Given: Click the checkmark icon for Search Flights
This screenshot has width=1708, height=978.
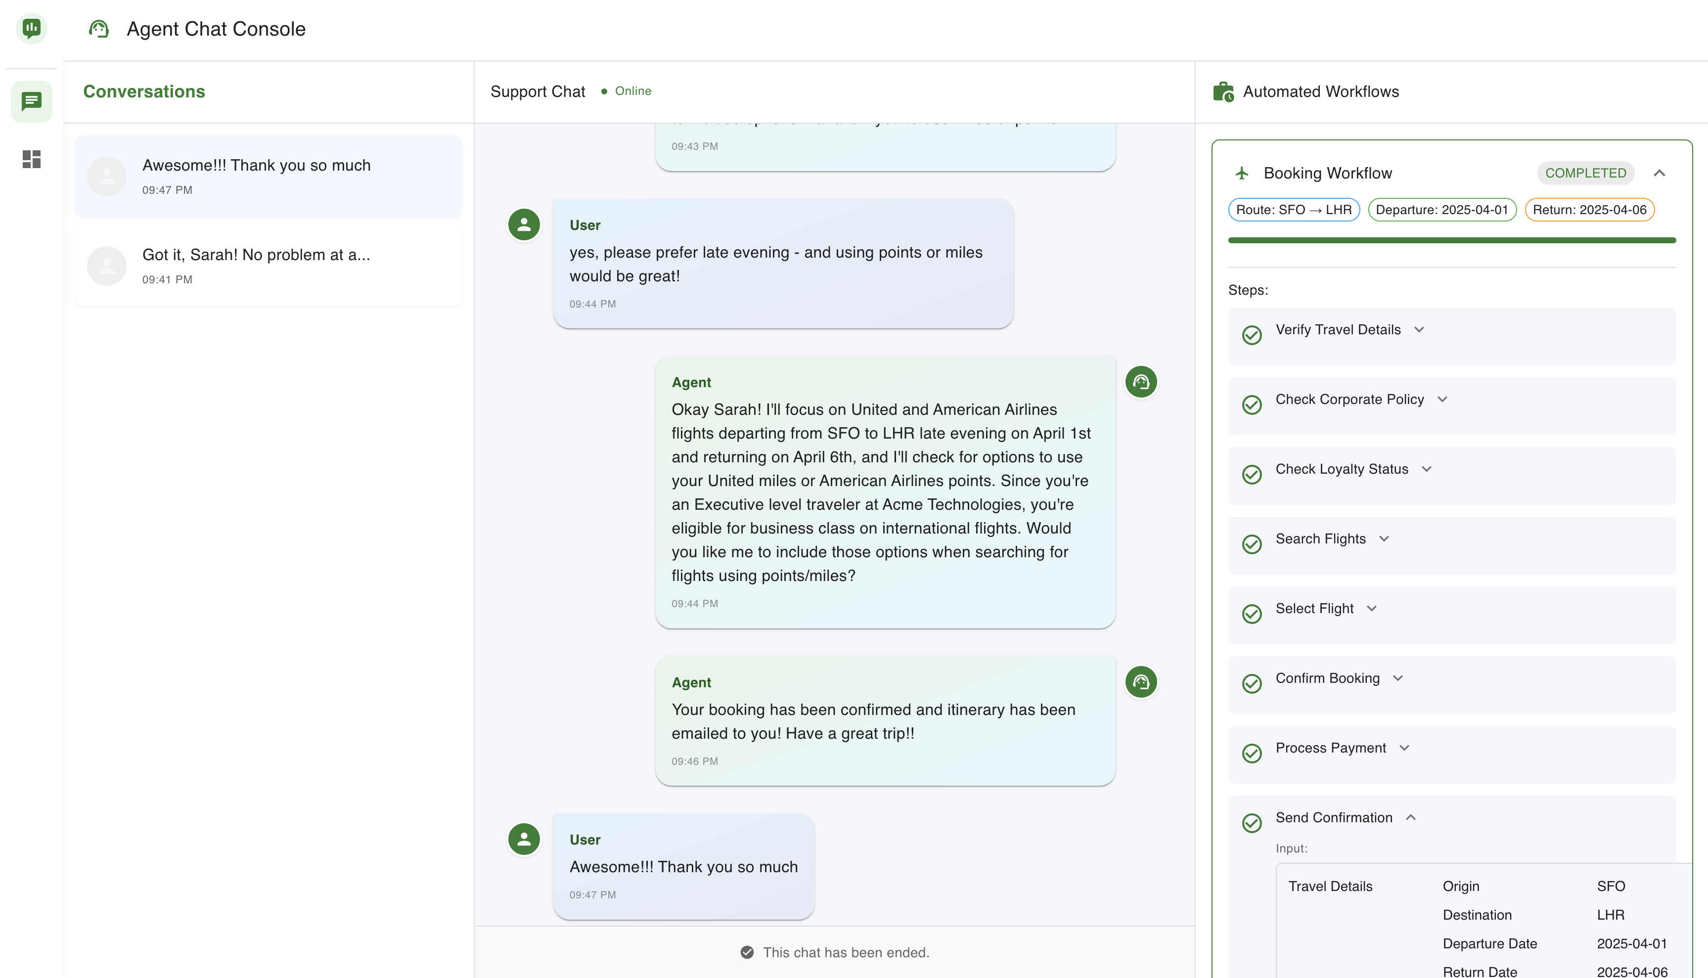Looking at the screenshot, I should click(x=1252, y=544).
